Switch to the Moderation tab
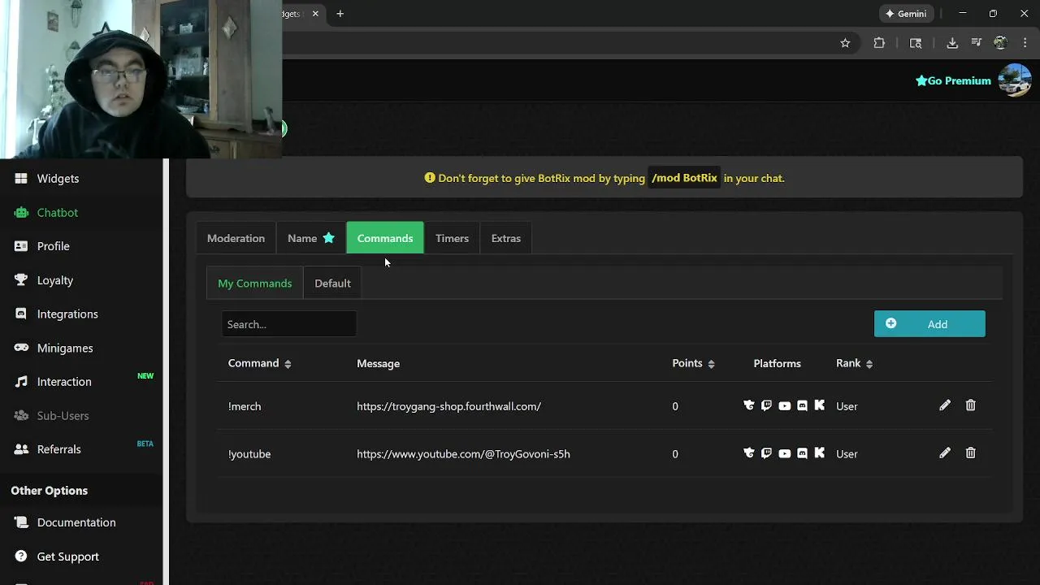1040x585 pixels. tap(236, 238)
